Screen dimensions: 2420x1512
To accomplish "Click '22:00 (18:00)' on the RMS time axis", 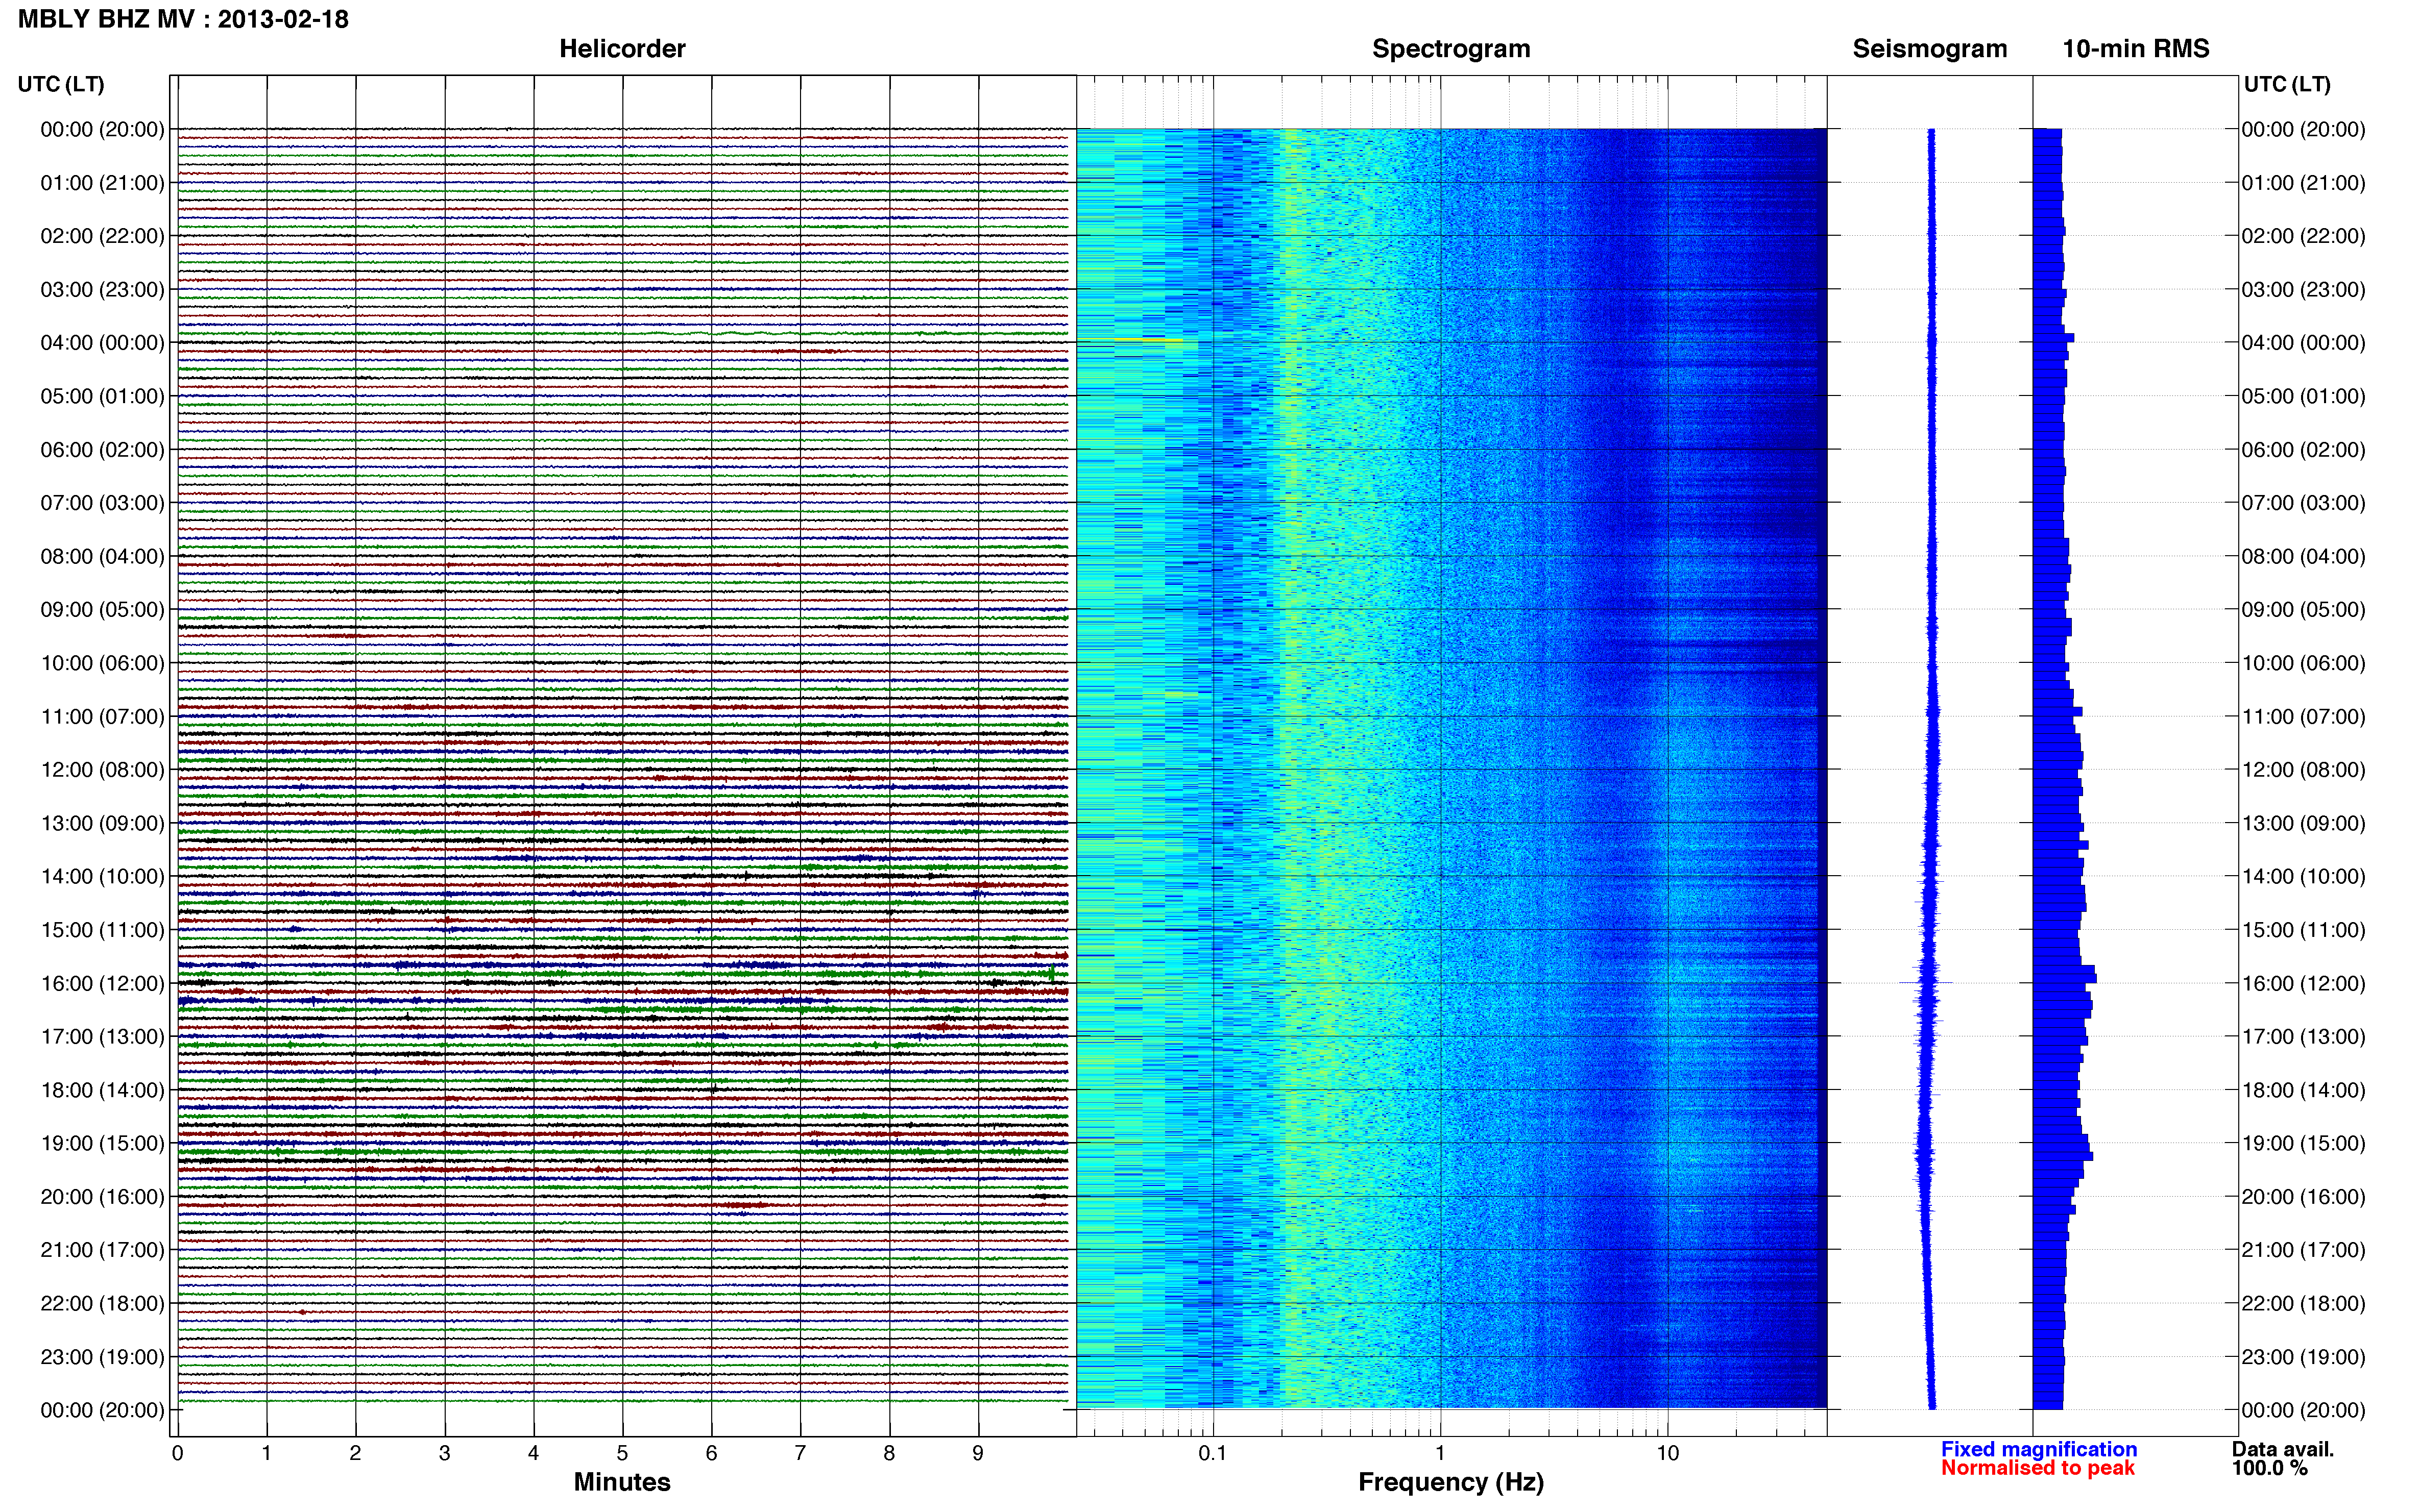I will click(x=2304, y=1304).
